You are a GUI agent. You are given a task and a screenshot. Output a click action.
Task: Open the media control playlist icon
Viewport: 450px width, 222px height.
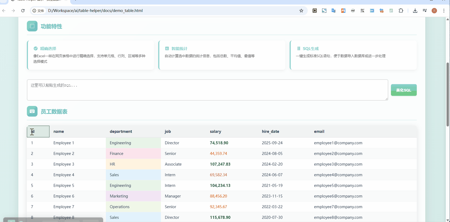point(425,11)
